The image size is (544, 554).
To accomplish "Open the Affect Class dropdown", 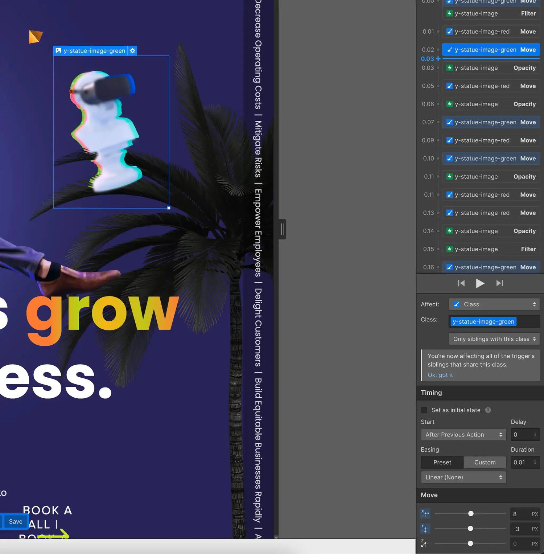I will pyautogui.click(x=494, y=304).
